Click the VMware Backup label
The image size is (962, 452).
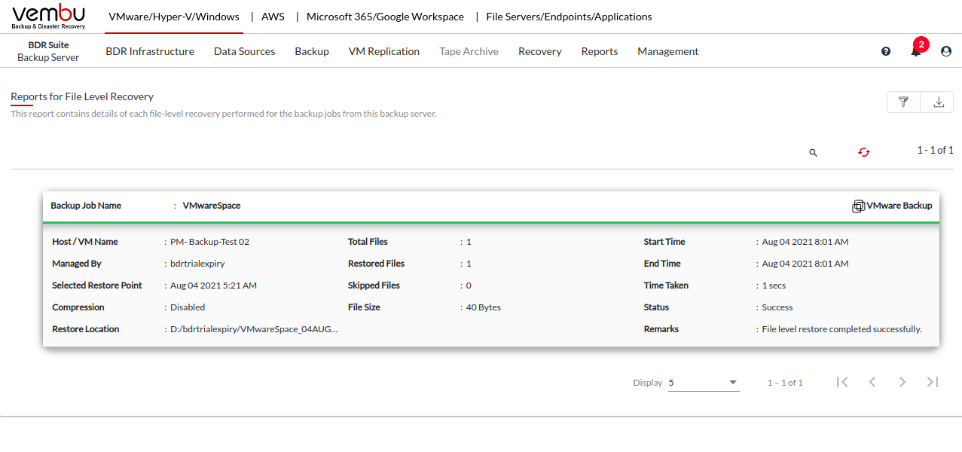point(899,206)
